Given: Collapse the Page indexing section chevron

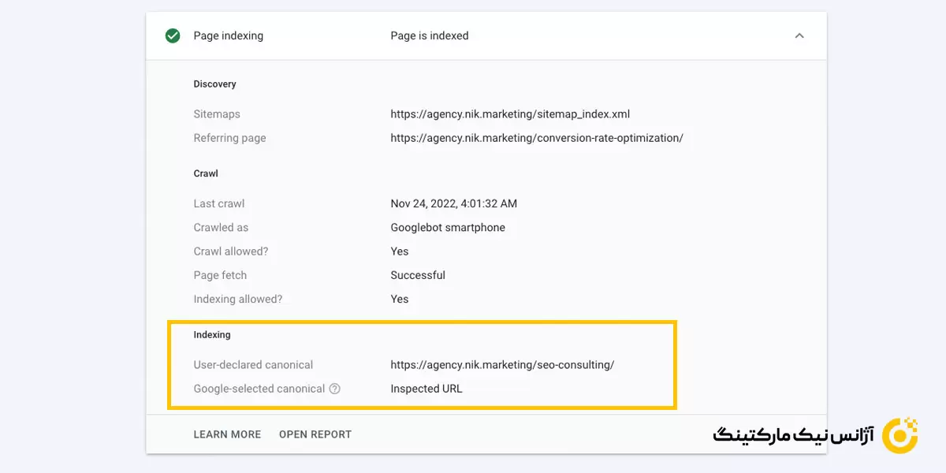Looking at the screenshot, I should pos(799,35).
